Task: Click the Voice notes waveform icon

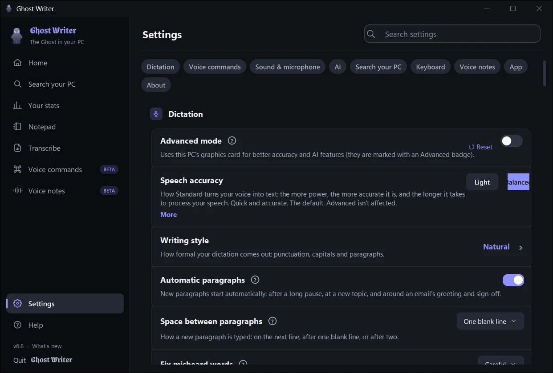Action: click(x=17, y=191)
